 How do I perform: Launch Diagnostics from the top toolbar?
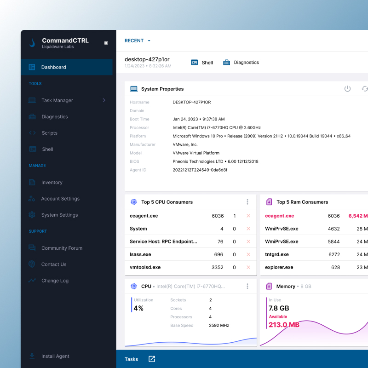241,63
